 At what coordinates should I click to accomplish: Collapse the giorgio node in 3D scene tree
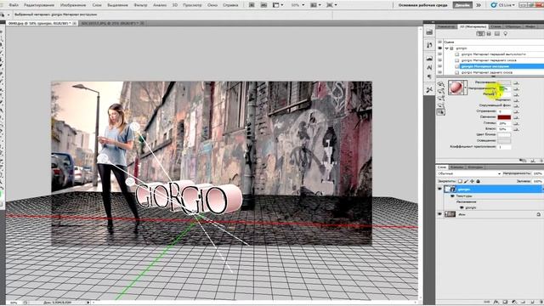coord(447,48)
